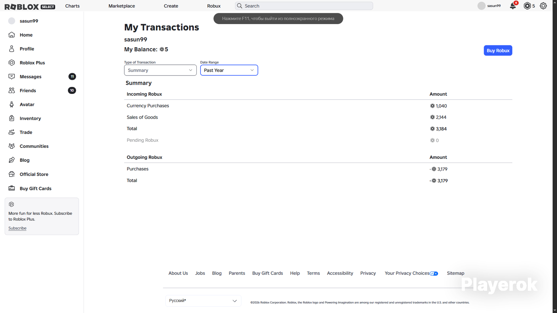
Task: Click the Communities group icon
Action: [12, 146]
